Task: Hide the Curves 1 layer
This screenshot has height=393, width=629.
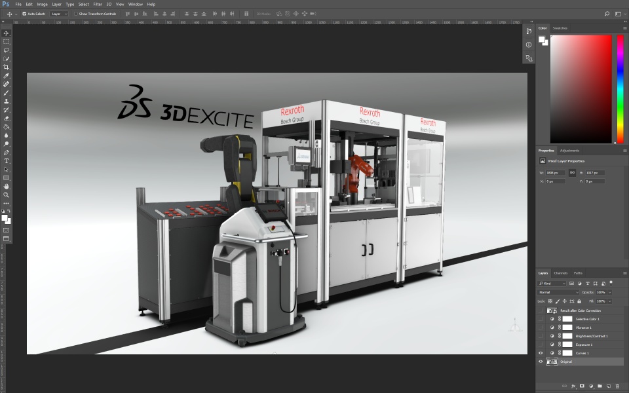Action: 541,353
